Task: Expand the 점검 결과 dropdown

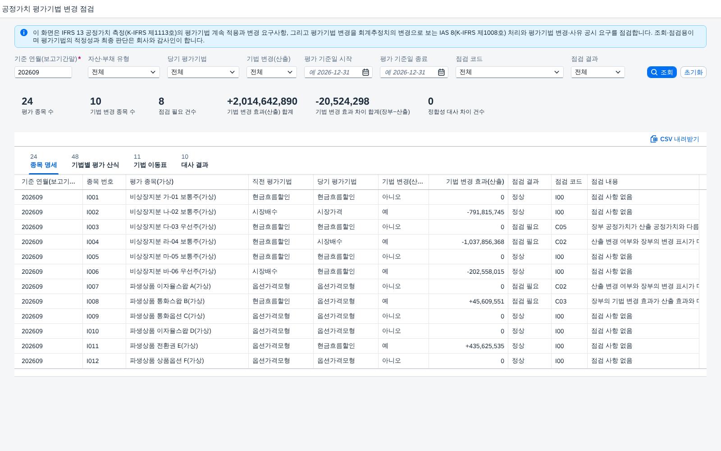Action: click(x=598, y=72)
